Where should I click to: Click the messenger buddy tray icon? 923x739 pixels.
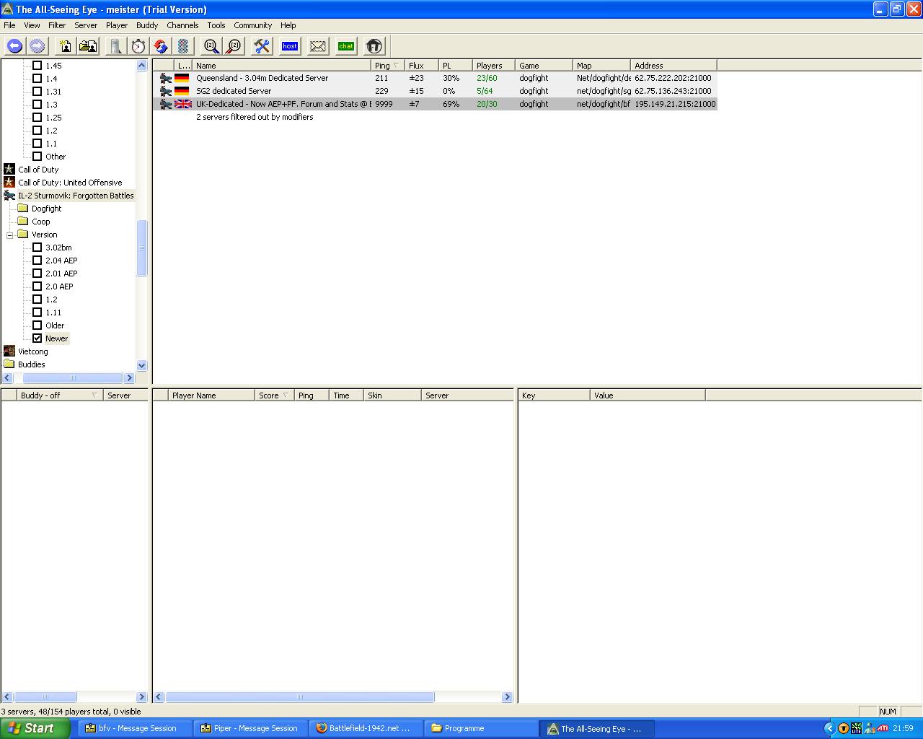click(869, 728)
